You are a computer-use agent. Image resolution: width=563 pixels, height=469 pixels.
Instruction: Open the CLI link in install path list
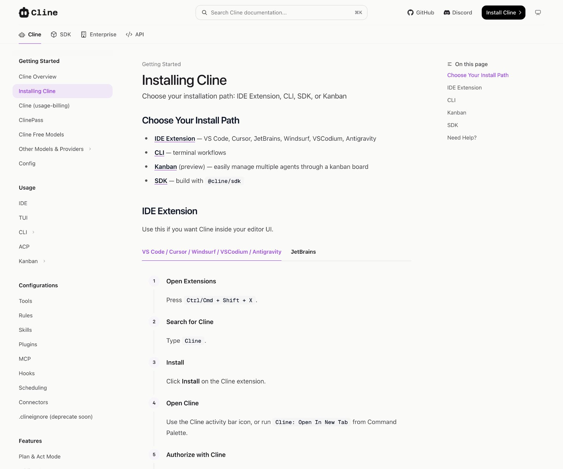click(x=159, y=153)
